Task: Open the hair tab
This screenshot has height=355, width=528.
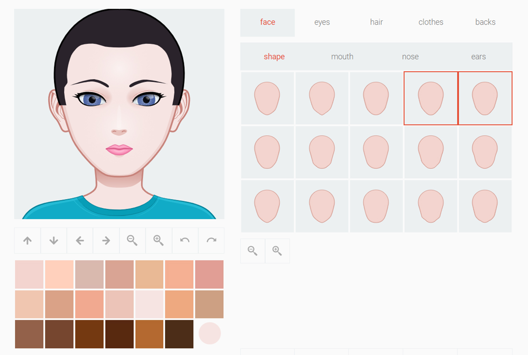Action: pyautogui.click(x=376, y=22)
